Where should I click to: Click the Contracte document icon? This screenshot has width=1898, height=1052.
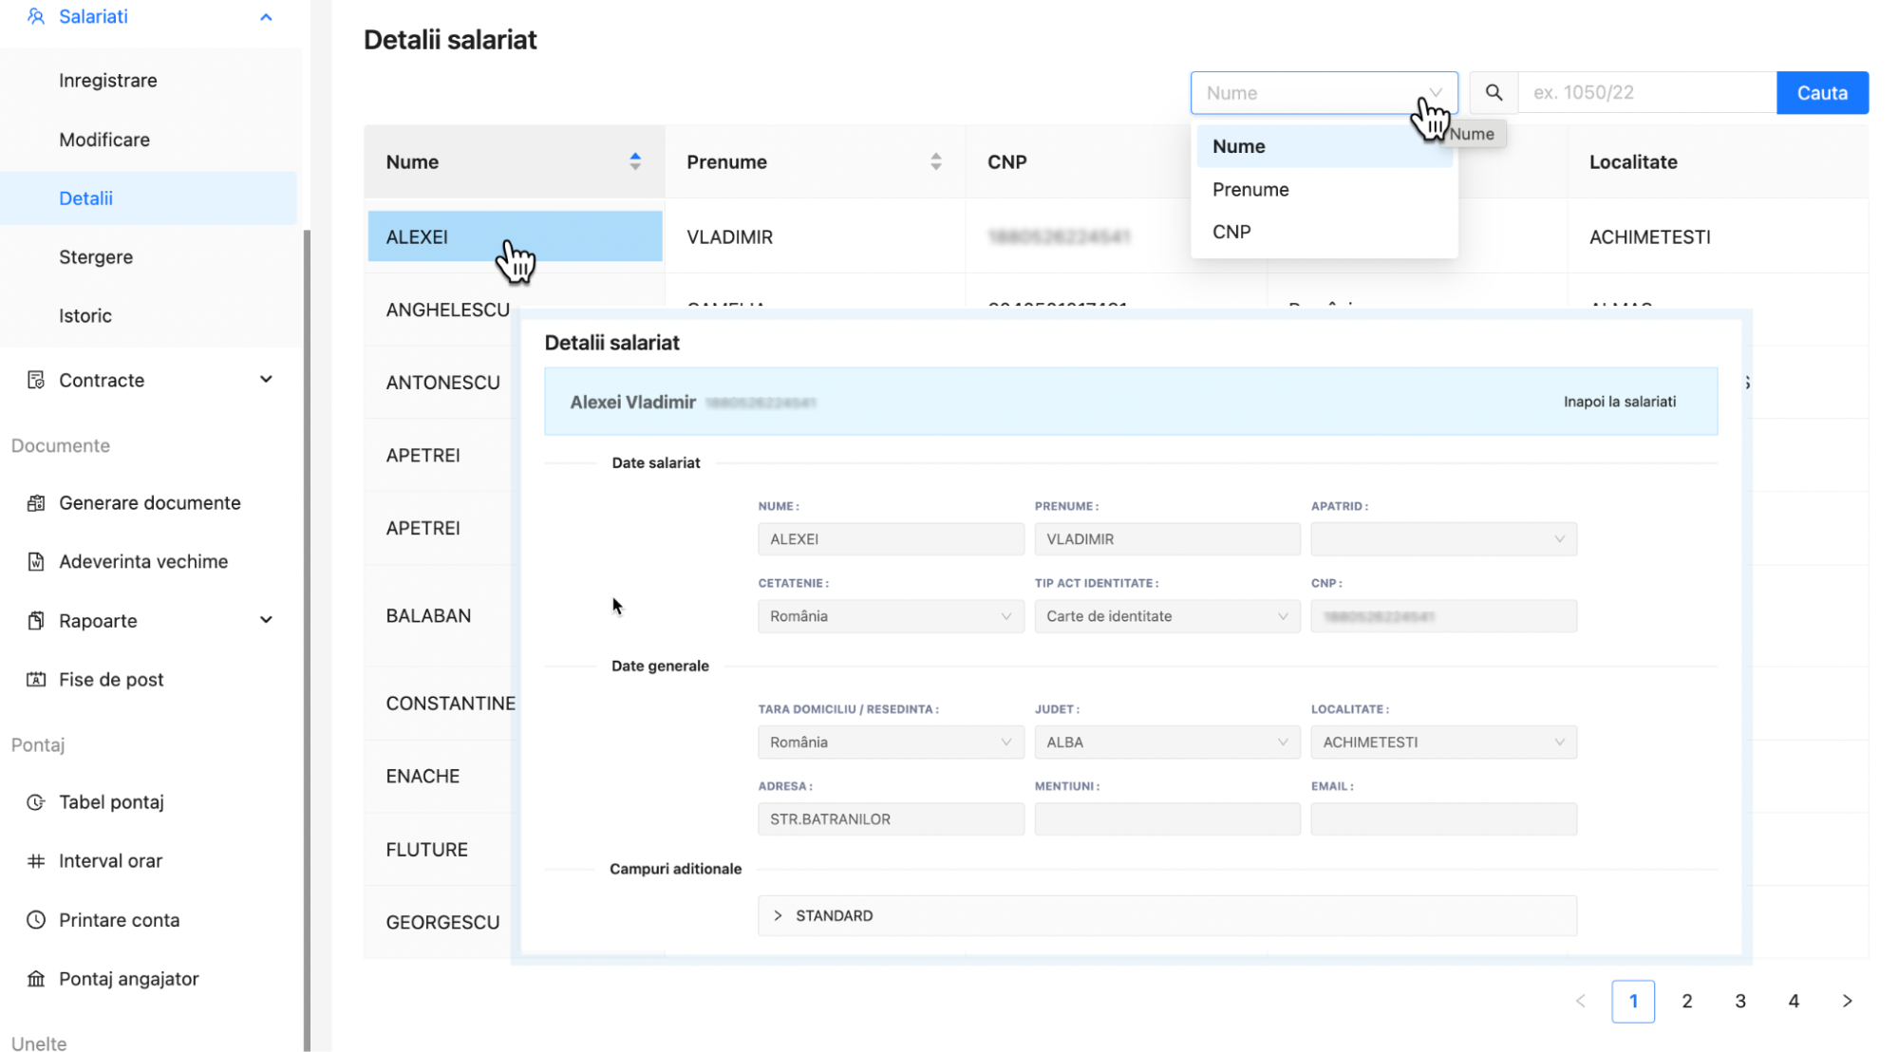[x=36, y=380]
